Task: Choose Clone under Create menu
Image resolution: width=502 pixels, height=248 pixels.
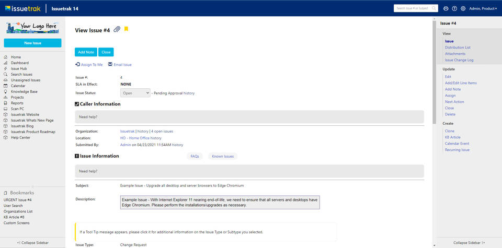Action: (450, 131)
